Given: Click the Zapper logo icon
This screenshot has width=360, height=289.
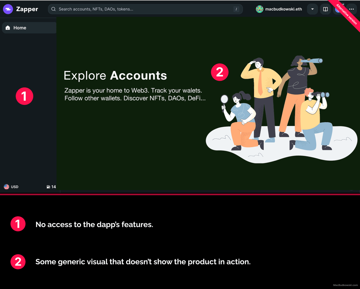Looking at the screenshot, I should click(x=8, y=9).
